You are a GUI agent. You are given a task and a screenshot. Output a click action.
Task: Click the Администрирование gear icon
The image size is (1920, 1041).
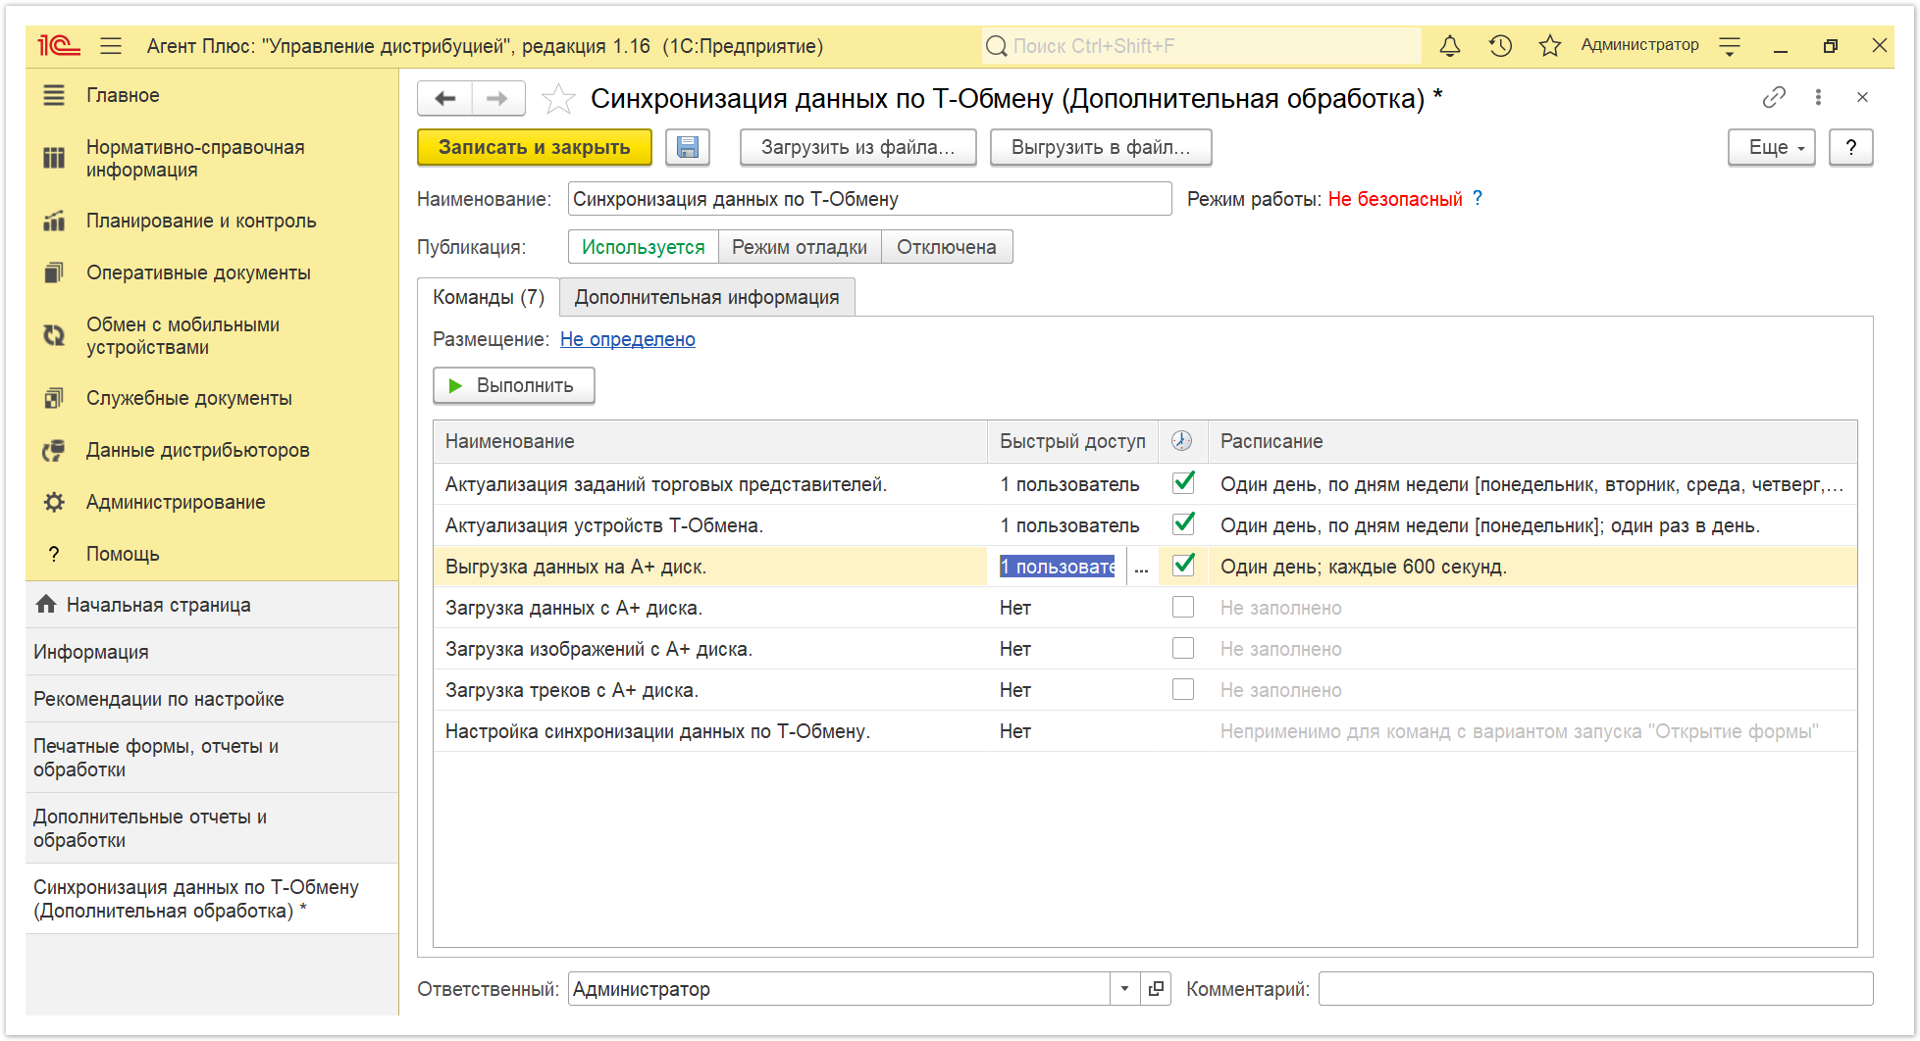(54, 502)
